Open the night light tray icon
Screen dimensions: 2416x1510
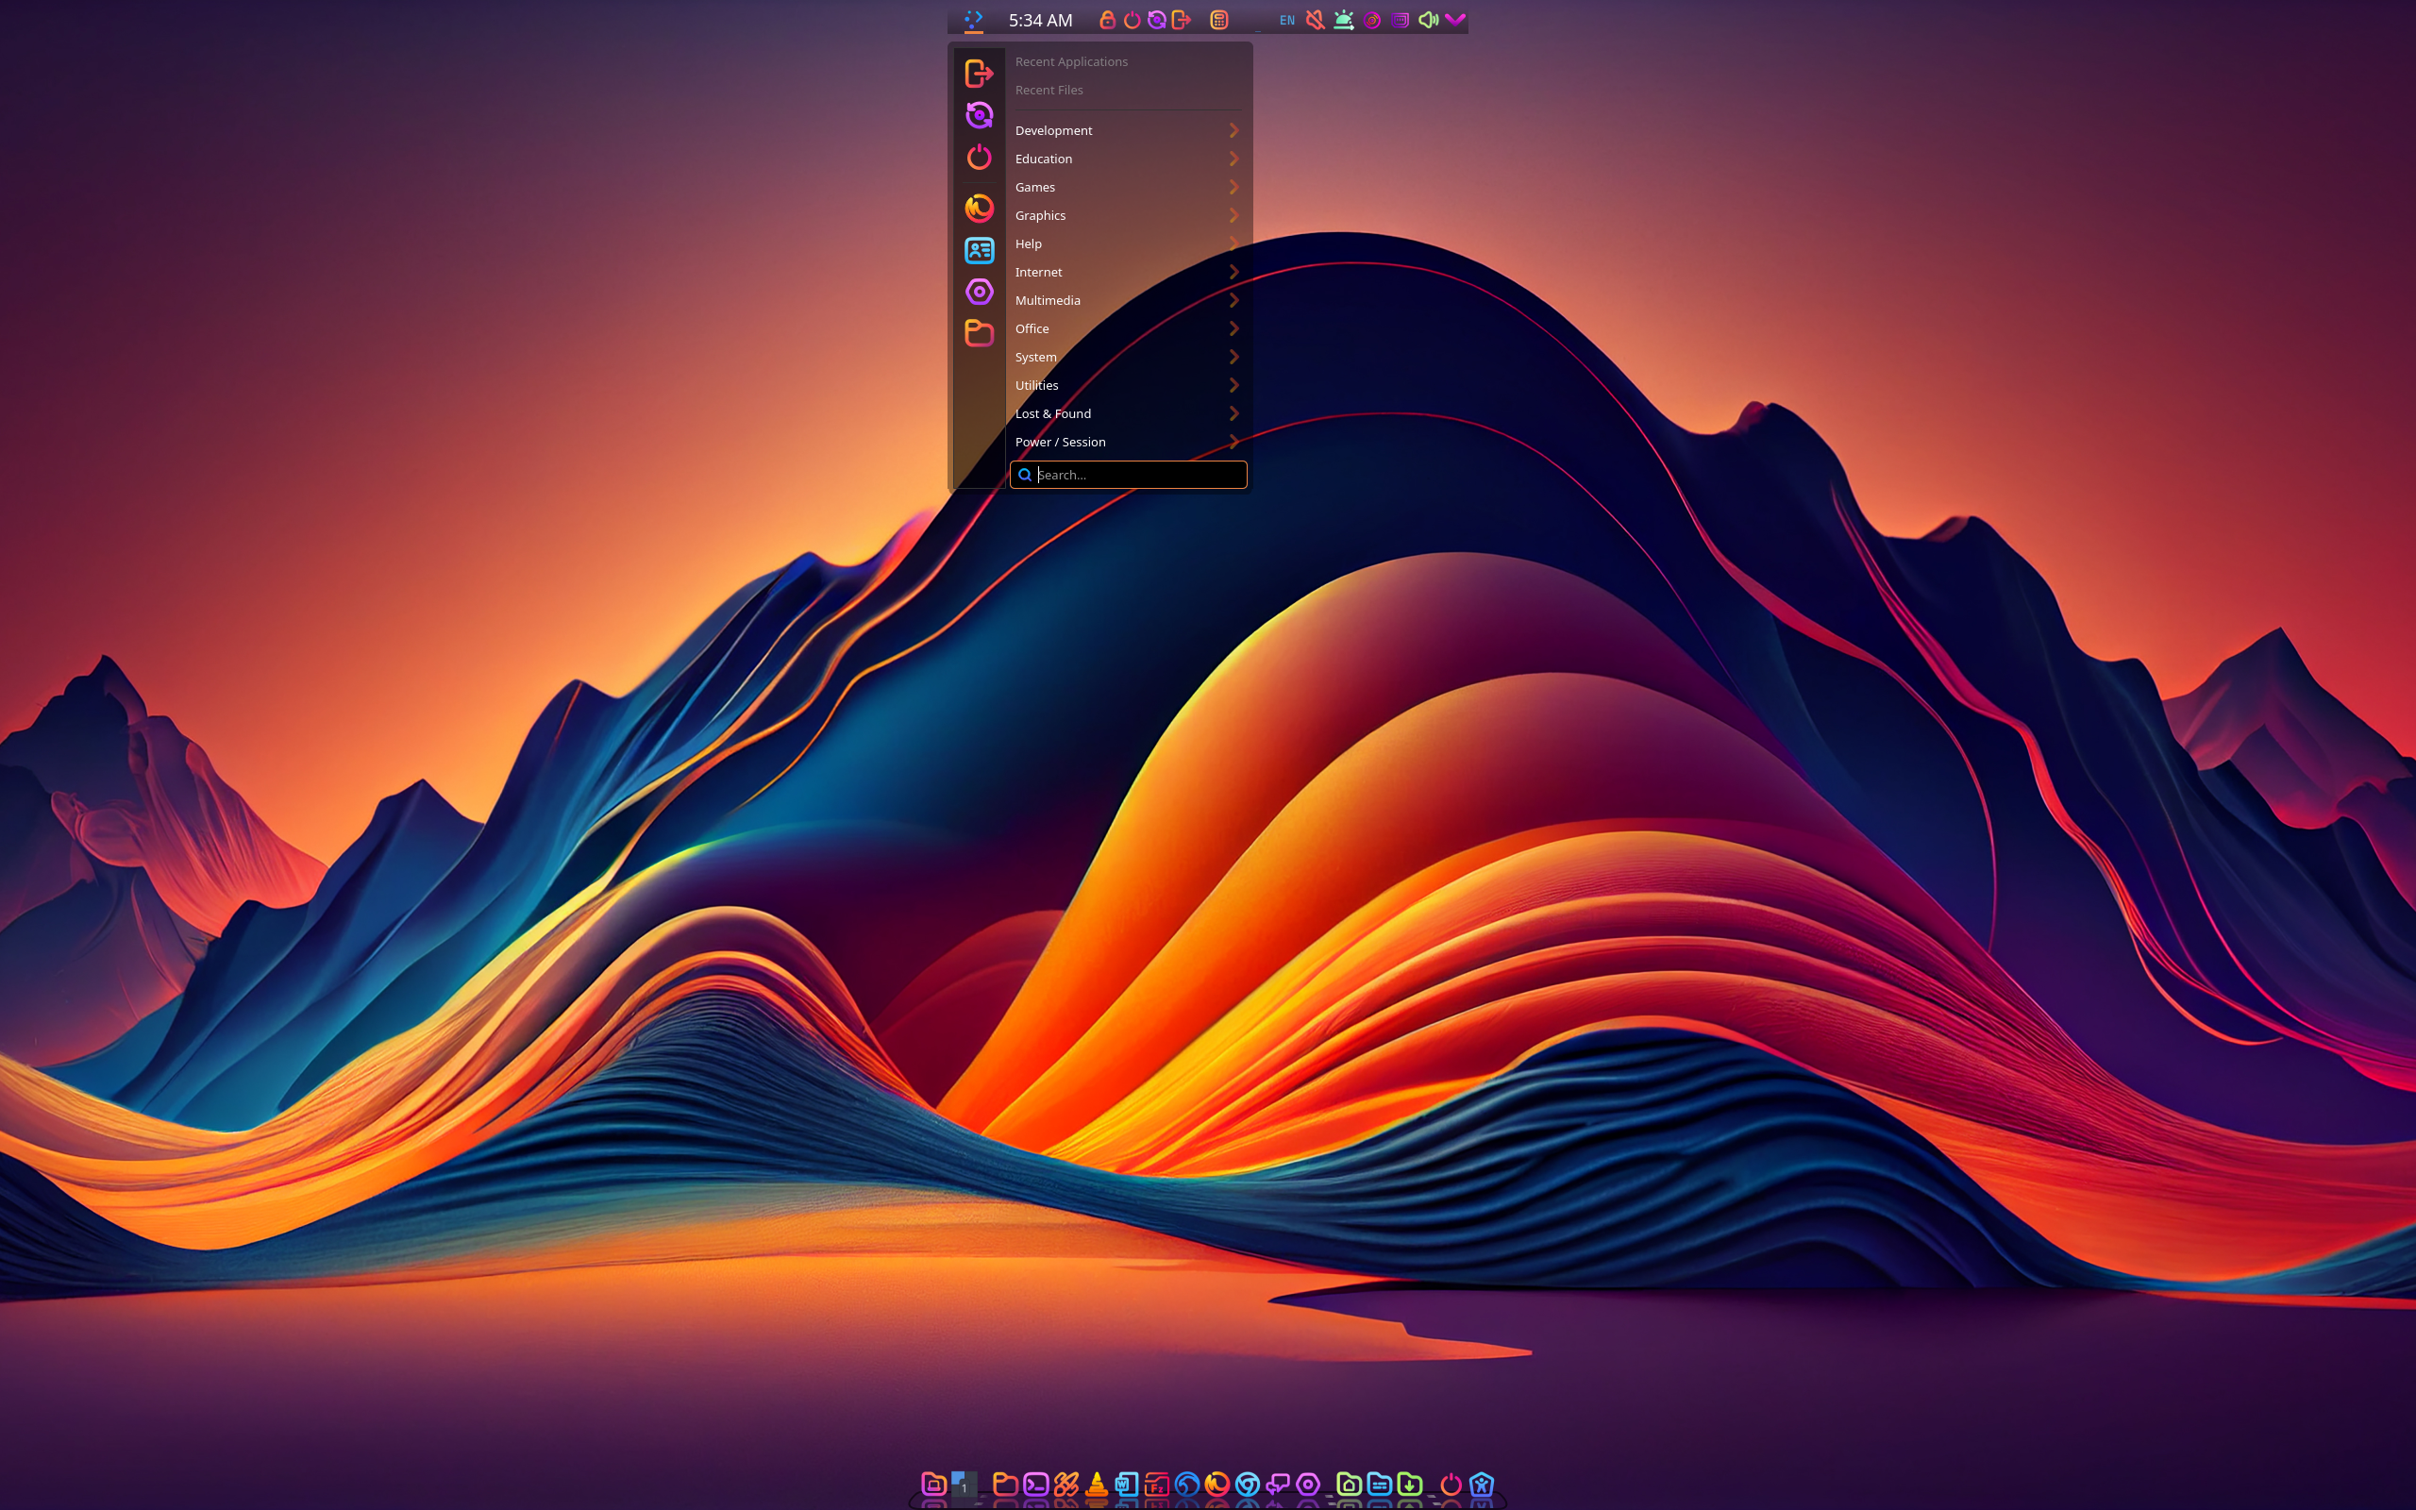(x=1344, y=19)
